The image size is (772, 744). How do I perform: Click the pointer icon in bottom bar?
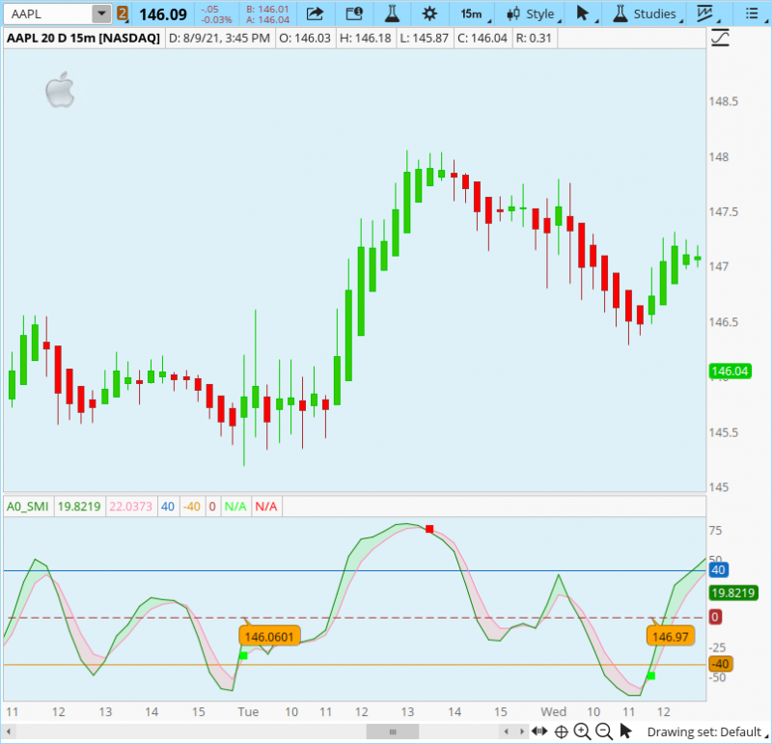625,731
